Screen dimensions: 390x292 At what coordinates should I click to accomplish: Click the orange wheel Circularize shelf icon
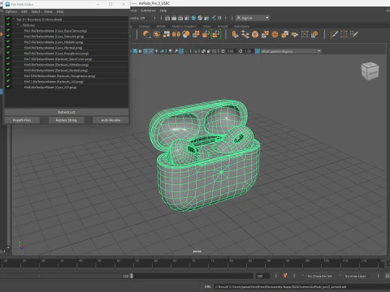click(x=275, y=34)
